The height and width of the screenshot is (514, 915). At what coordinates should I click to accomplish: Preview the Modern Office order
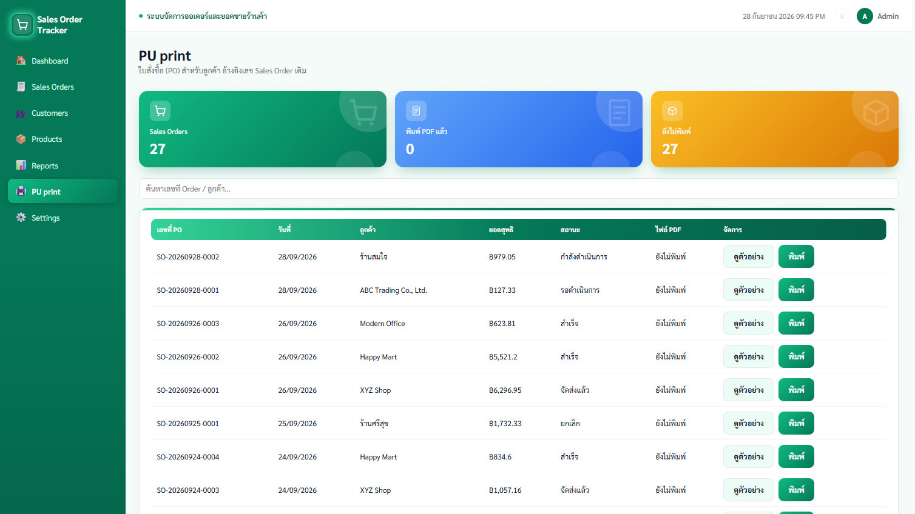(x=748, y=323)
